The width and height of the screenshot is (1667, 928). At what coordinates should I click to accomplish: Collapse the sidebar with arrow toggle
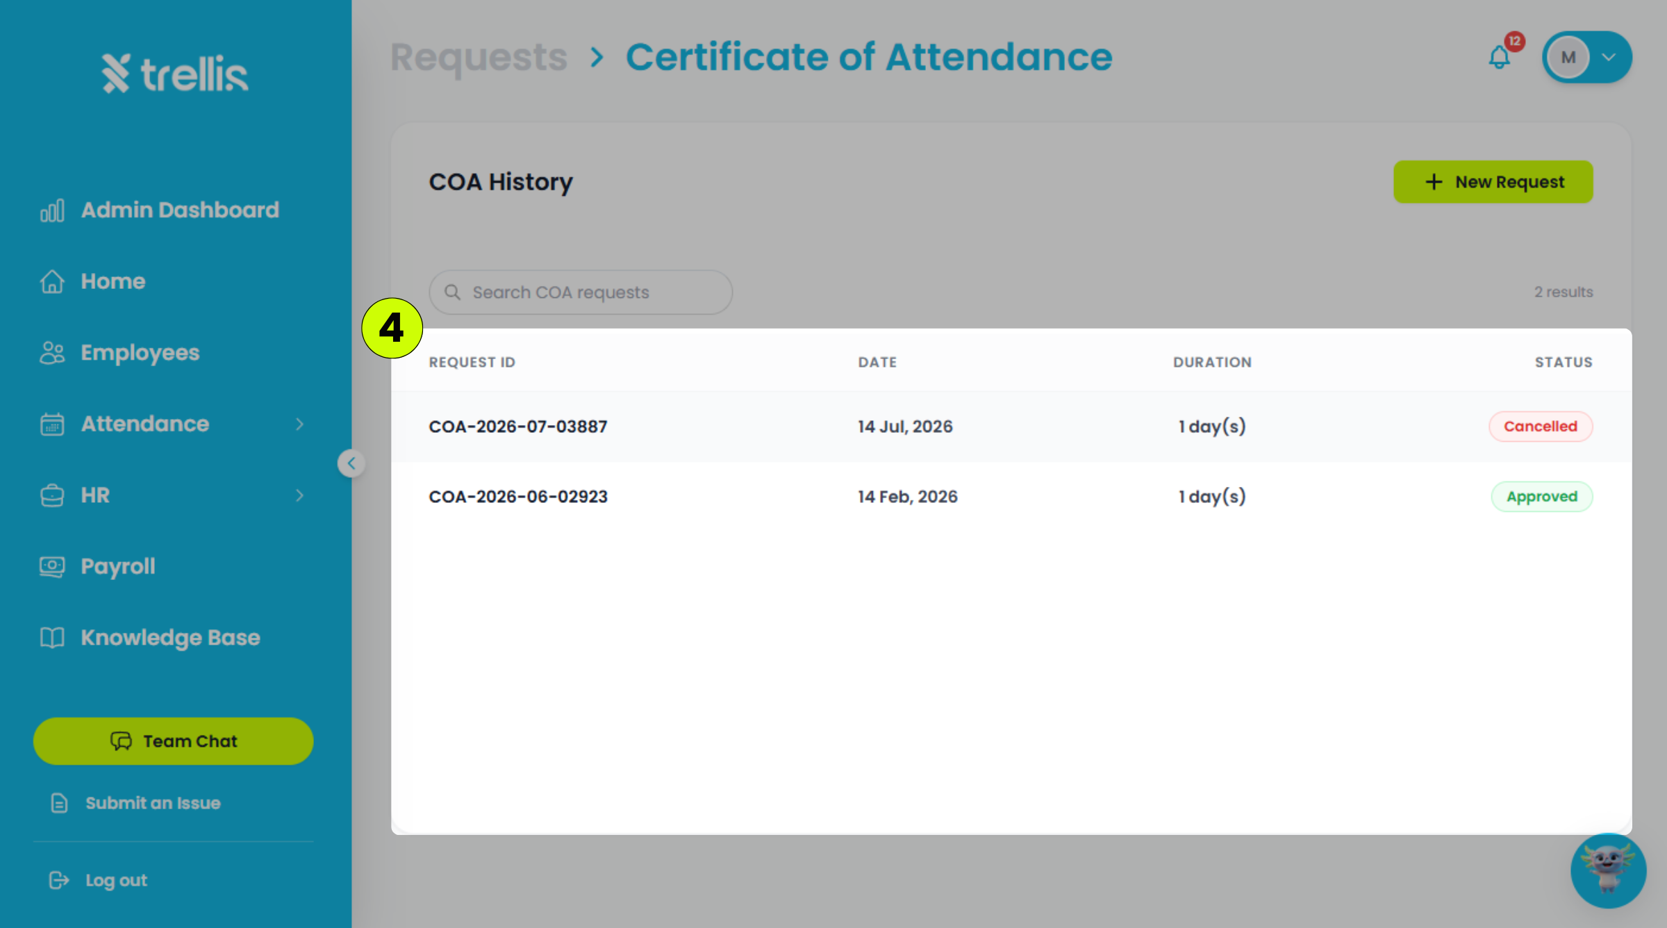351,463
